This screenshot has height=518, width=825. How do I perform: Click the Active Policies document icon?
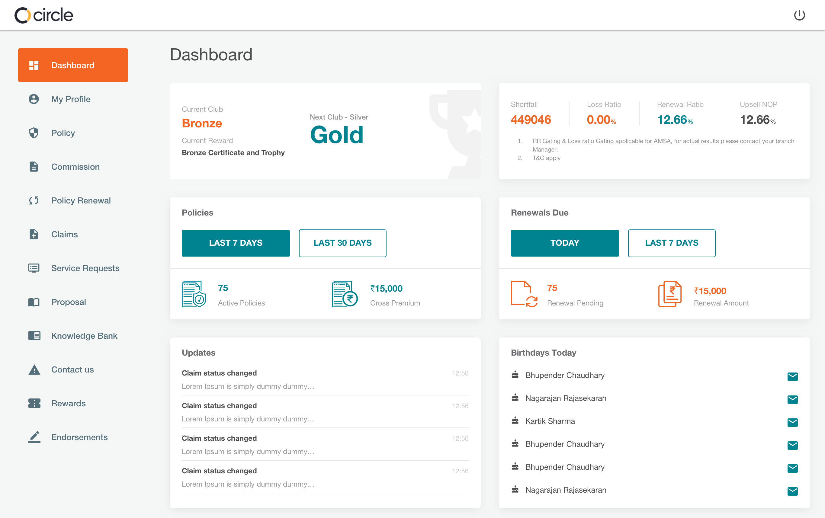(x=194, y=294)
